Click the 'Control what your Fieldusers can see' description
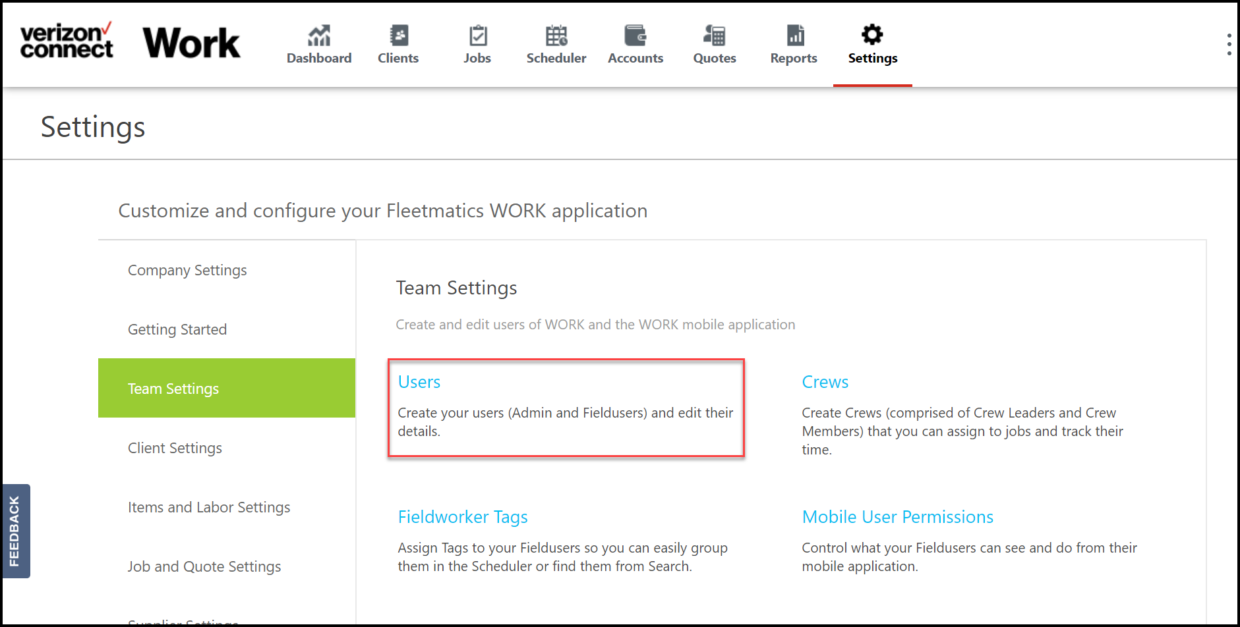 click(970, 557)
